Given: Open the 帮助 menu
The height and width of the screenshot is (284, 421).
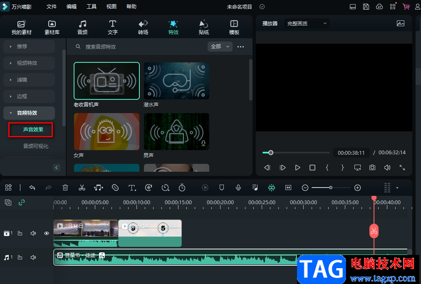Looking at the screenshot, I should [131, 6].
